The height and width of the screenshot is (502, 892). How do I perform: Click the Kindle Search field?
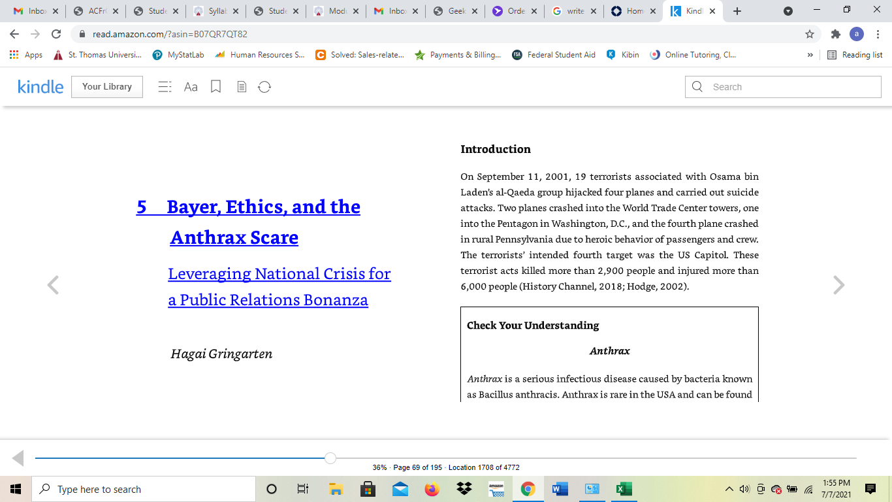point(783,87)
